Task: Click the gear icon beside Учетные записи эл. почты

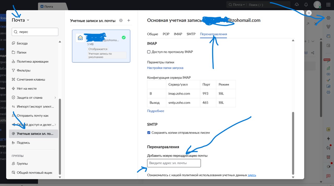Action: [x=121, y=20]
